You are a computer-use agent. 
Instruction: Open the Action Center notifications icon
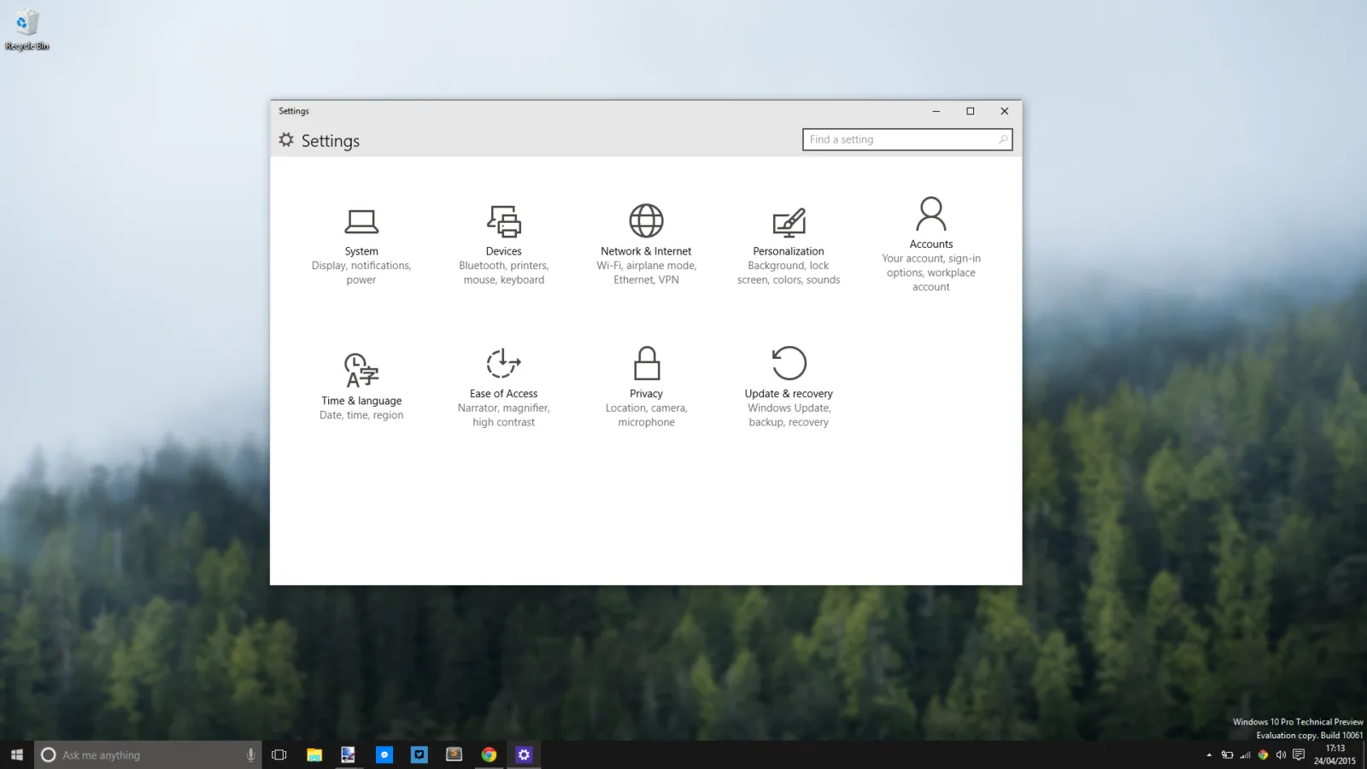point(1299,754)
